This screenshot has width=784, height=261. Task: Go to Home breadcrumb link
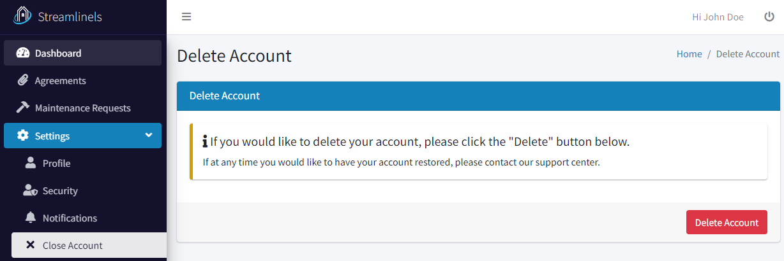689,54
